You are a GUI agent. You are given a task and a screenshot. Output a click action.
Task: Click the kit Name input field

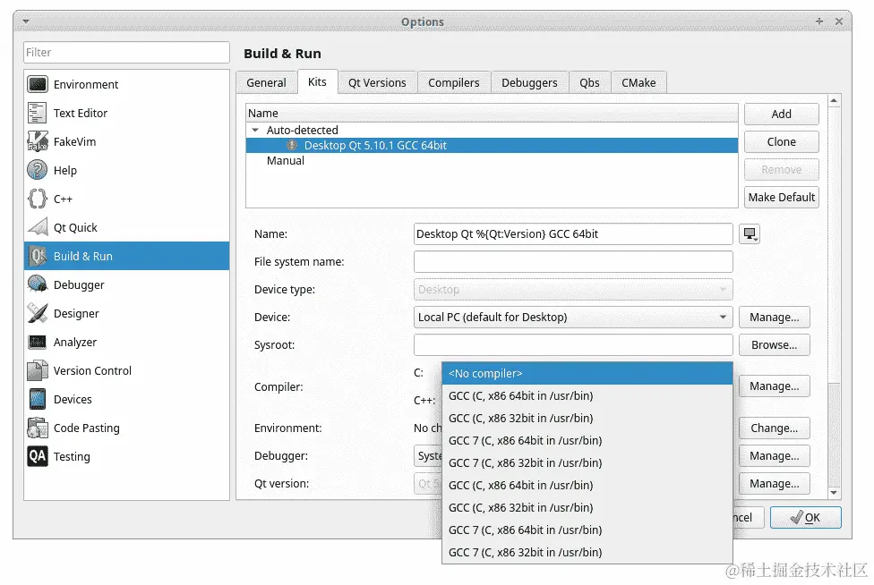(x=573, y=233)
